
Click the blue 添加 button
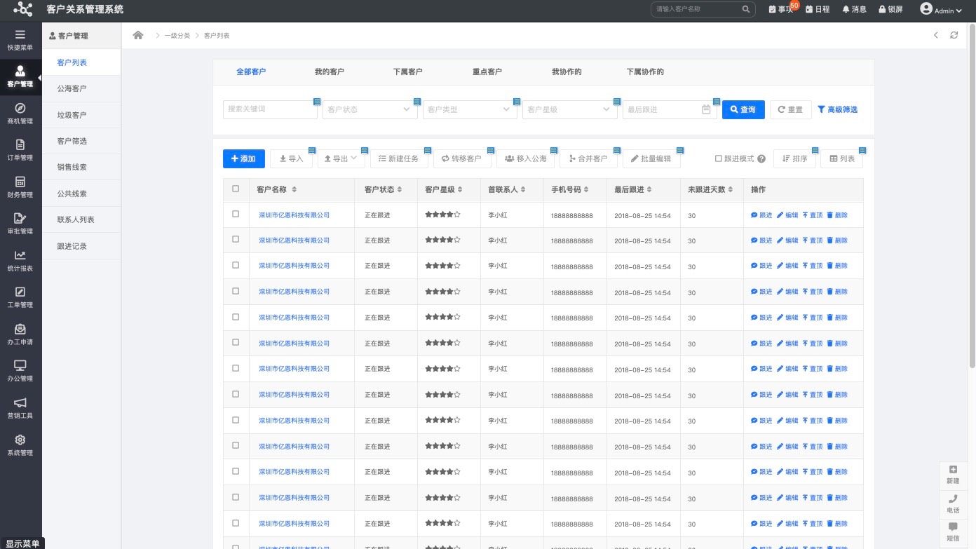click(243, 158)
